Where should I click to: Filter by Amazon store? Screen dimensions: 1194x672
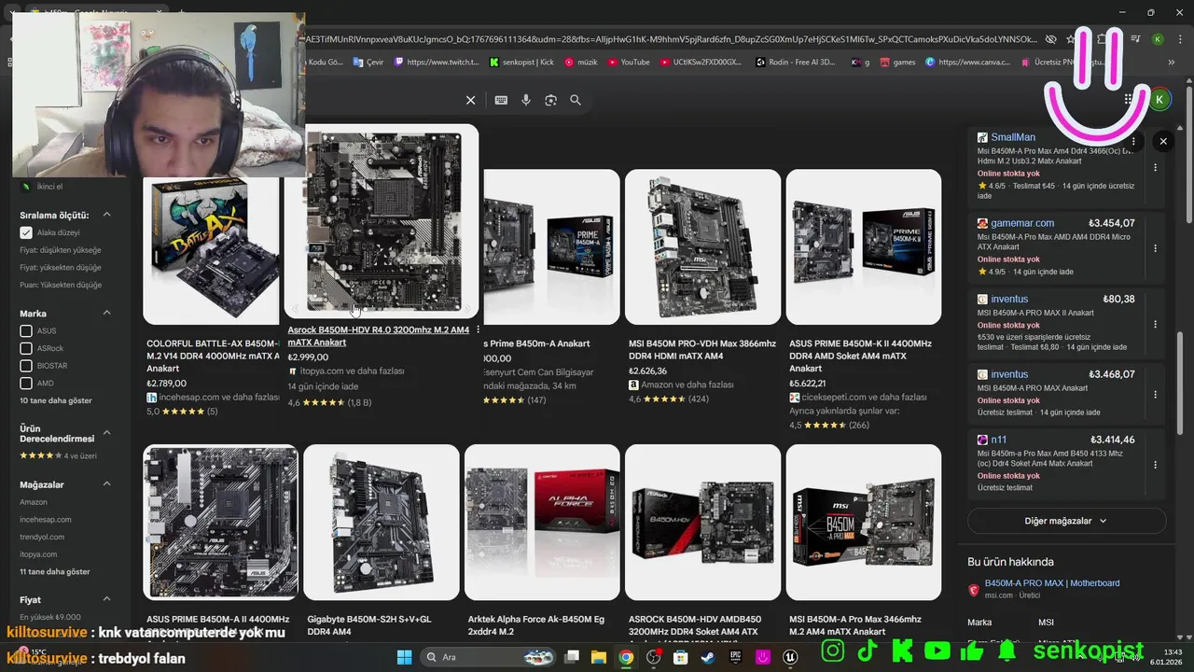point(34,502)
